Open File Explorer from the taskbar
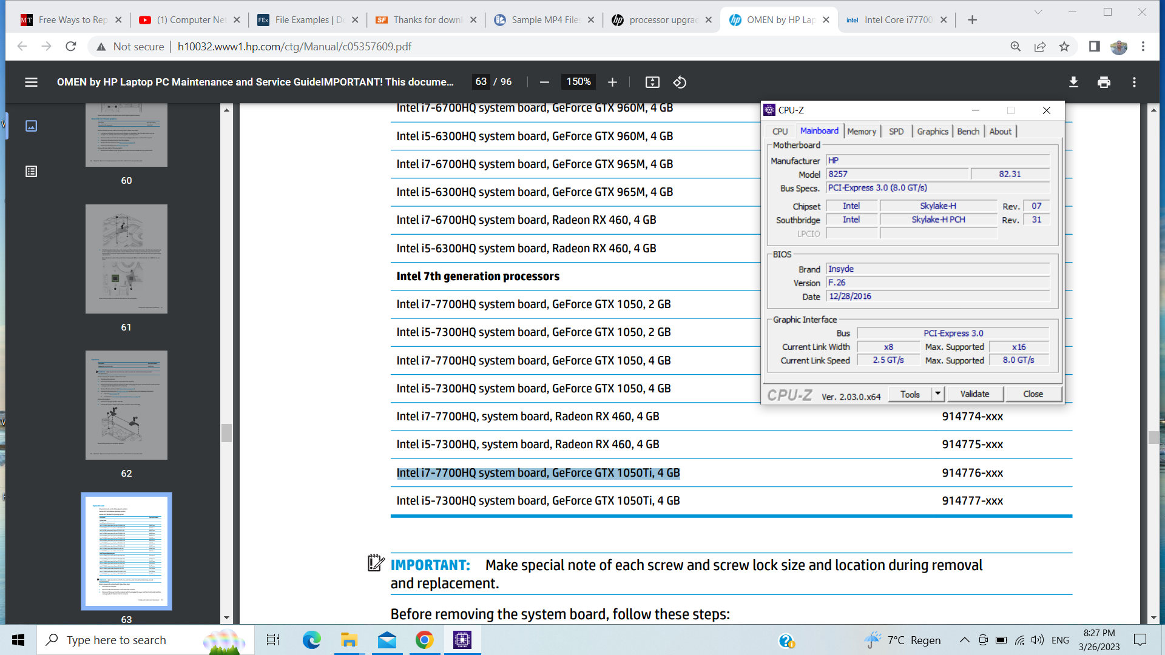Viewport: 1165px width, 655px height. [x=349, y=640]
